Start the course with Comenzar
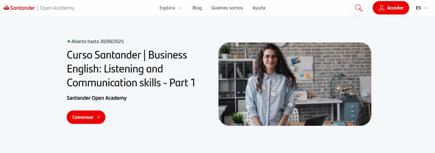 (x=86, y=117)
